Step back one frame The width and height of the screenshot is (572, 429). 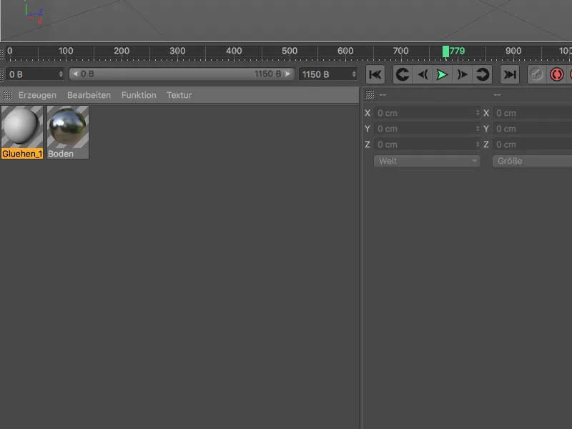tap(423, 74)
